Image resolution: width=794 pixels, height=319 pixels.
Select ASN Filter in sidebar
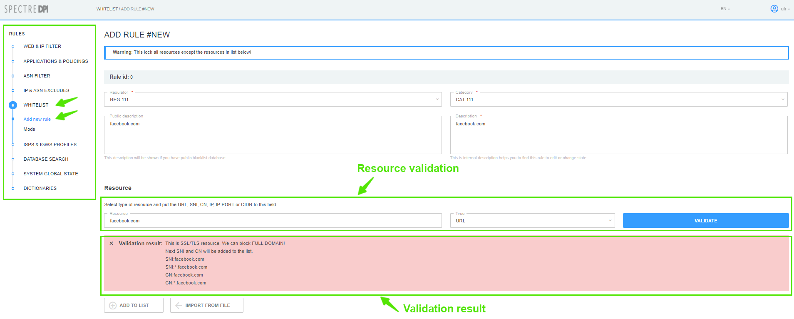tap(37, 76)
